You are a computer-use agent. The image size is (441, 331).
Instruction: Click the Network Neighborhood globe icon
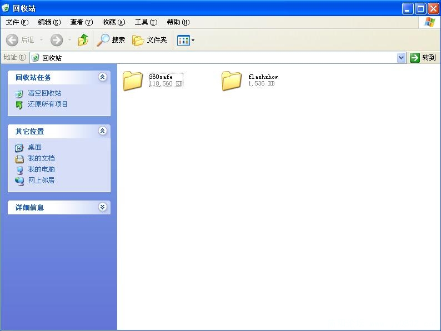click(x=19, y=182)
